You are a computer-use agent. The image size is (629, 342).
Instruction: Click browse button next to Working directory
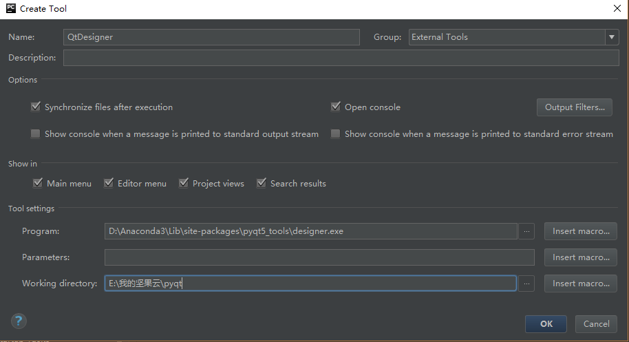[x=526, y=284]
